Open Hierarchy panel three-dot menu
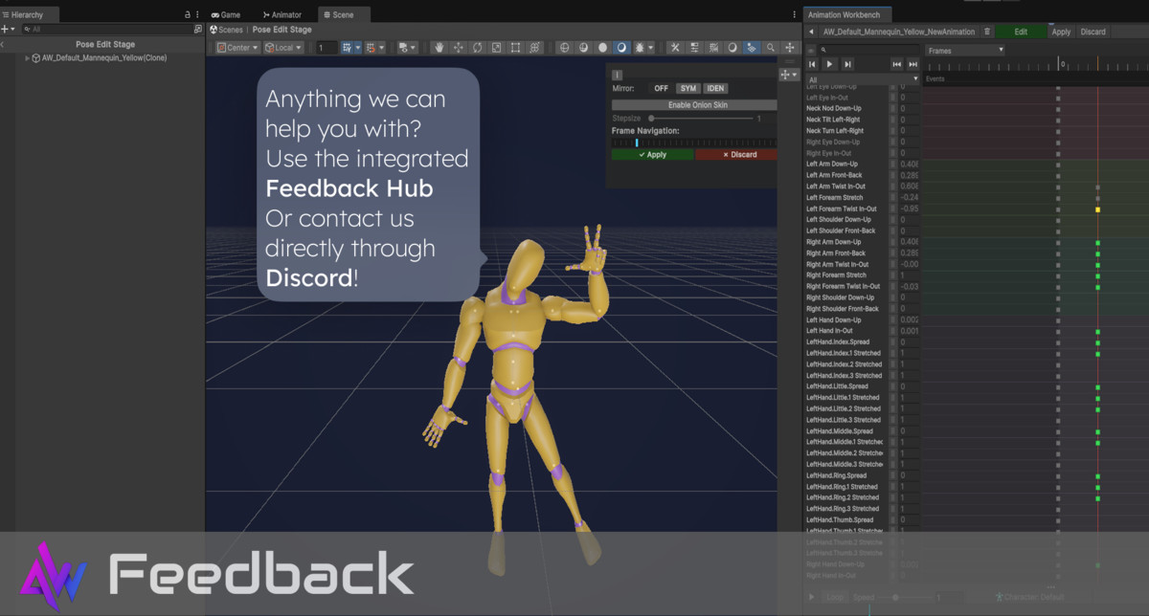Viewport: 1149px width, 616px height. click(x=198, y=15)
